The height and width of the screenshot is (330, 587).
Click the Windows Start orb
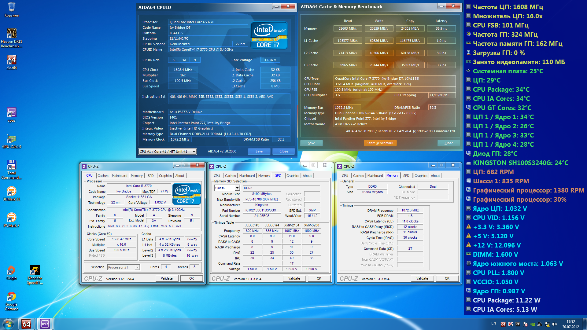click(x=8, y=324)
